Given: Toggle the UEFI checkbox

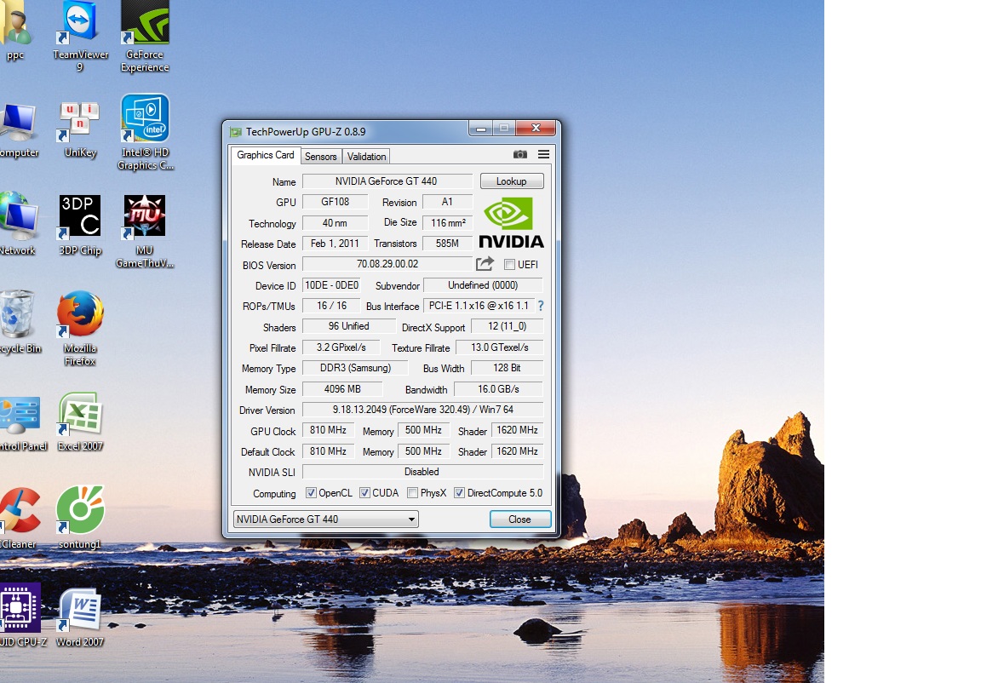Looking at the screenshot, I should click(x=509, y=265).
